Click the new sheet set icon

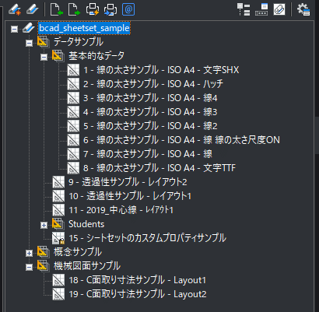point(15,9)
